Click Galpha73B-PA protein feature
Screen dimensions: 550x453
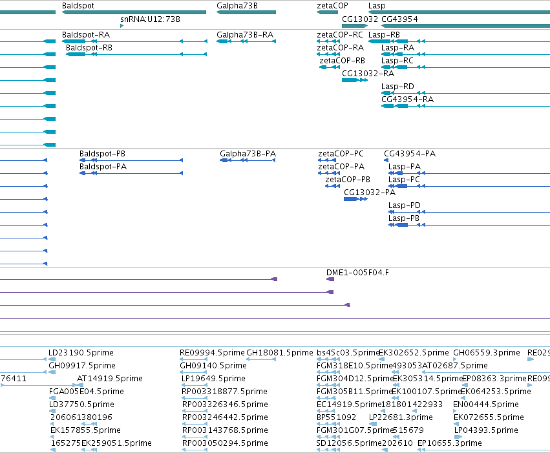point(248,160)
